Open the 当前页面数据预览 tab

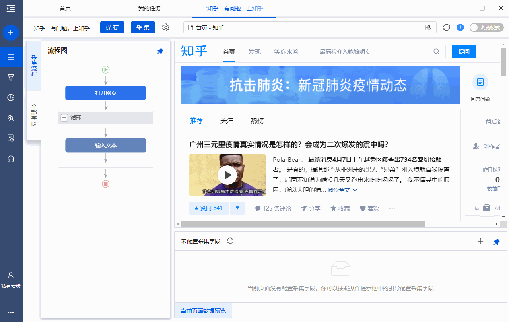[x=203, y=311]
